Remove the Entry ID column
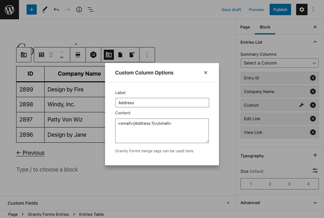The height and width of the screenshot is (218, 324). pyautogui.click(x=313, y=78)
